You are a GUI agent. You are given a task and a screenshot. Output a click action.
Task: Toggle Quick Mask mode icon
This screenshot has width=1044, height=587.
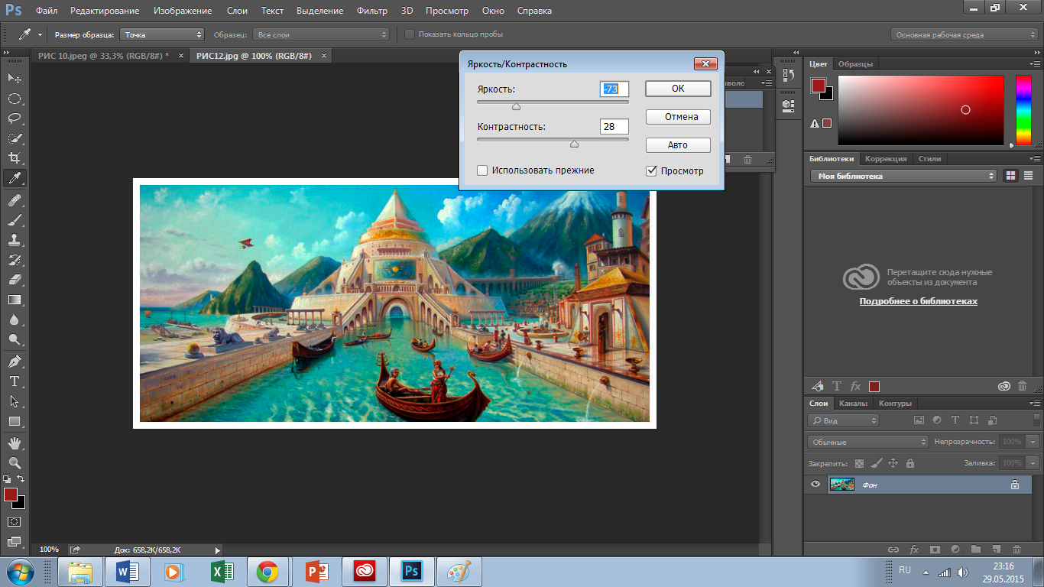tap(14, 521)
